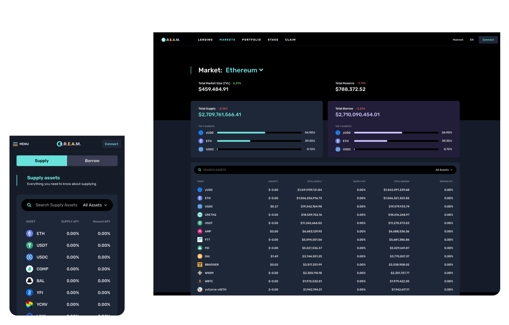Open the Mainnet network selector
509x325 pixels.
click(x=458, y=40)
